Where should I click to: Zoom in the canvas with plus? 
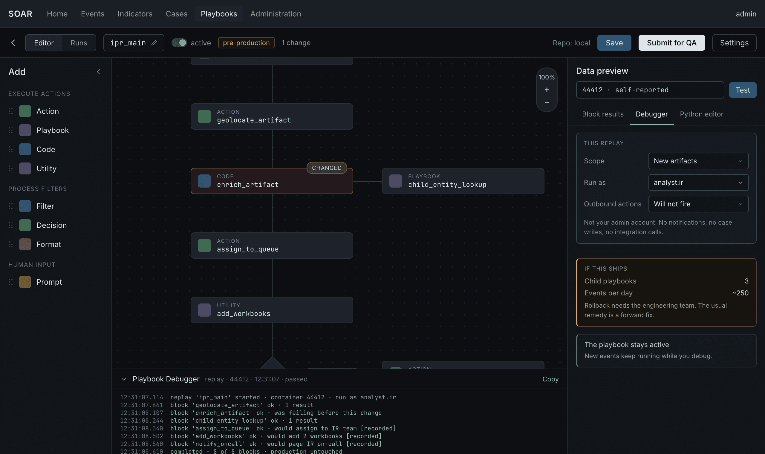[547, 90]
